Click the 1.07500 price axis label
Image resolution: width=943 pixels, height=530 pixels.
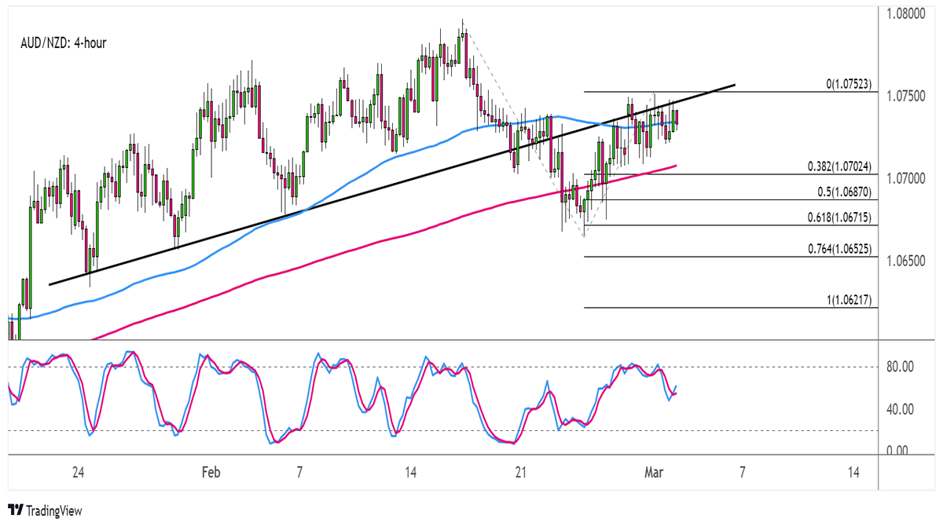pos(905,96)
